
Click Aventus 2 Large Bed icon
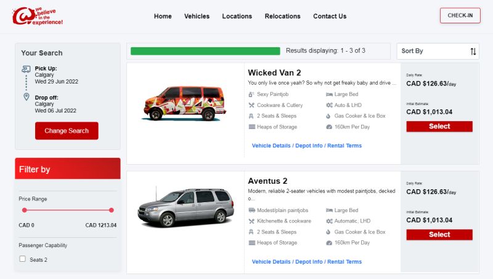pyautogui.click(x=329, y=210)
